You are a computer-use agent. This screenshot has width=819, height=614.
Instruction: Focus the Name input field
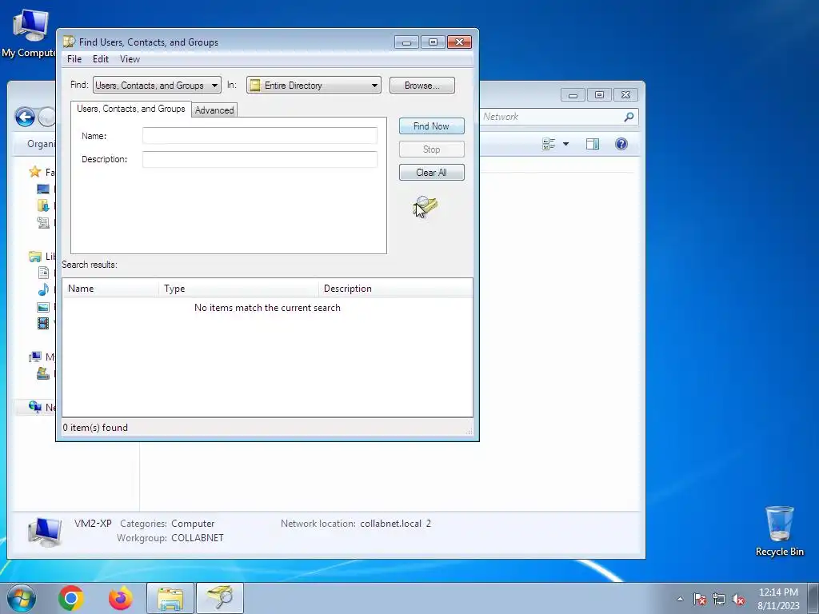(x=260, y=136)
